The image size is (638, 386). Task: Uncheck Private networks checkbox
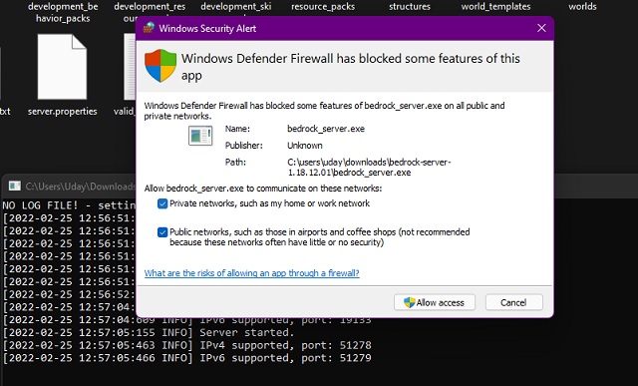[x=162, y=203]
